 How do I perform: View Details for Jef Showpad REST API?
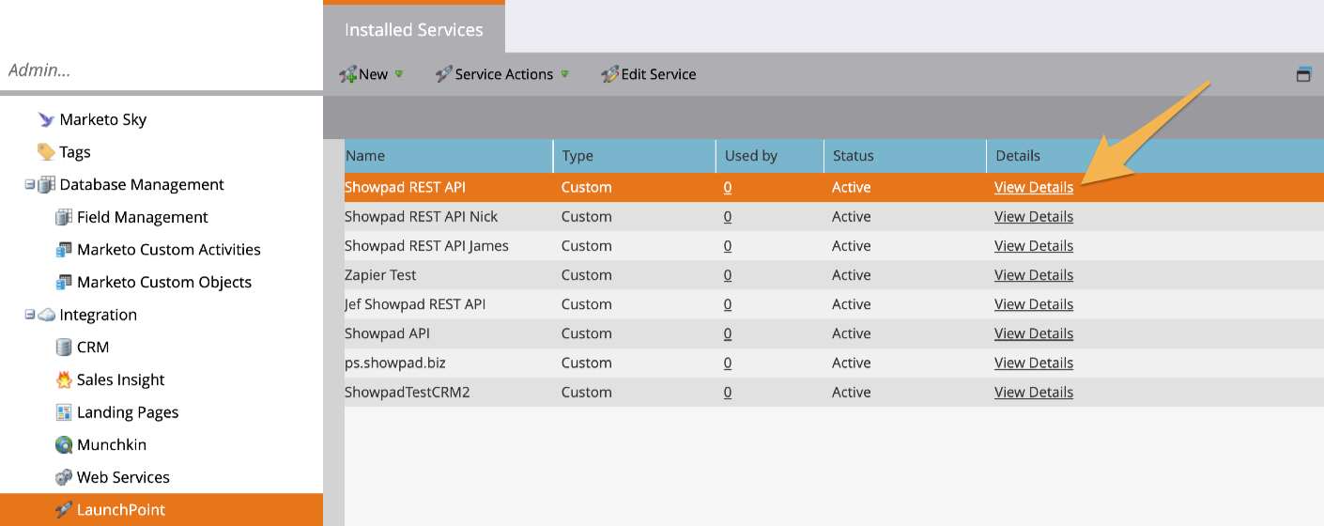coord(1034,303)
